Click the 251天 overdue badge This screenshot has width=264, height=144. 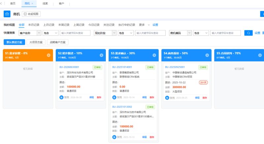pyautogui.click(x=203, y=83)
